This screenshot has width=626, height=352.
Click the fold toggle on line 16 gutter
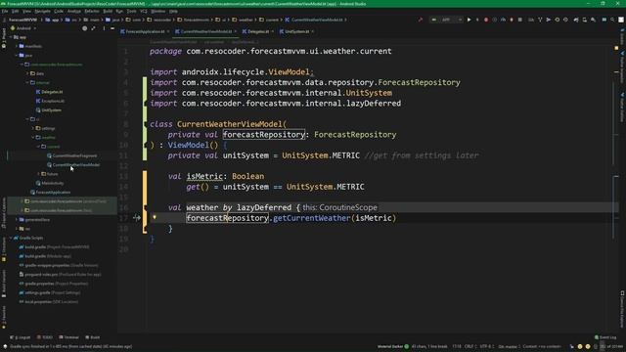(x=146, y=207)
